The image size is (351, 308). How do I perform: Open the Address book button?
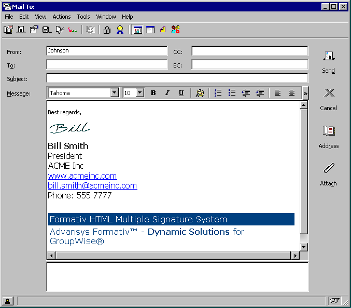[329, 137]
